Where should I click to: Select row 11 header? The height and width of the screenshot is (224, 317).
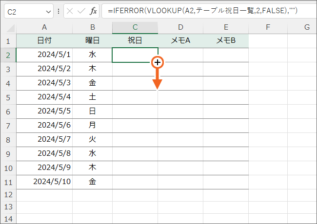pyautogui.click(x=8, y=183)
